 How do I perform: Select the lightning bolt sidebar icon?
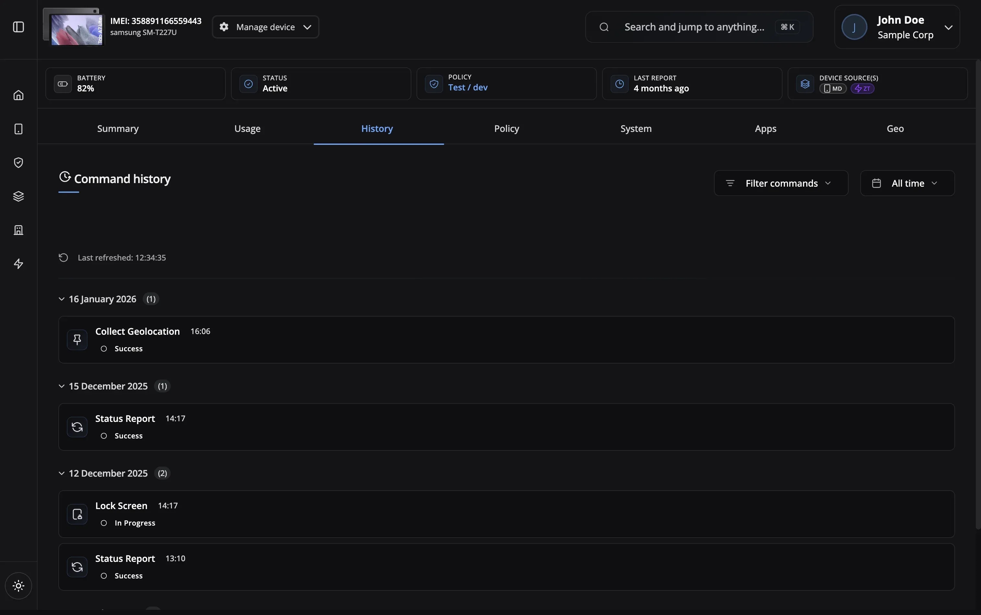click(x=18, y=263)
